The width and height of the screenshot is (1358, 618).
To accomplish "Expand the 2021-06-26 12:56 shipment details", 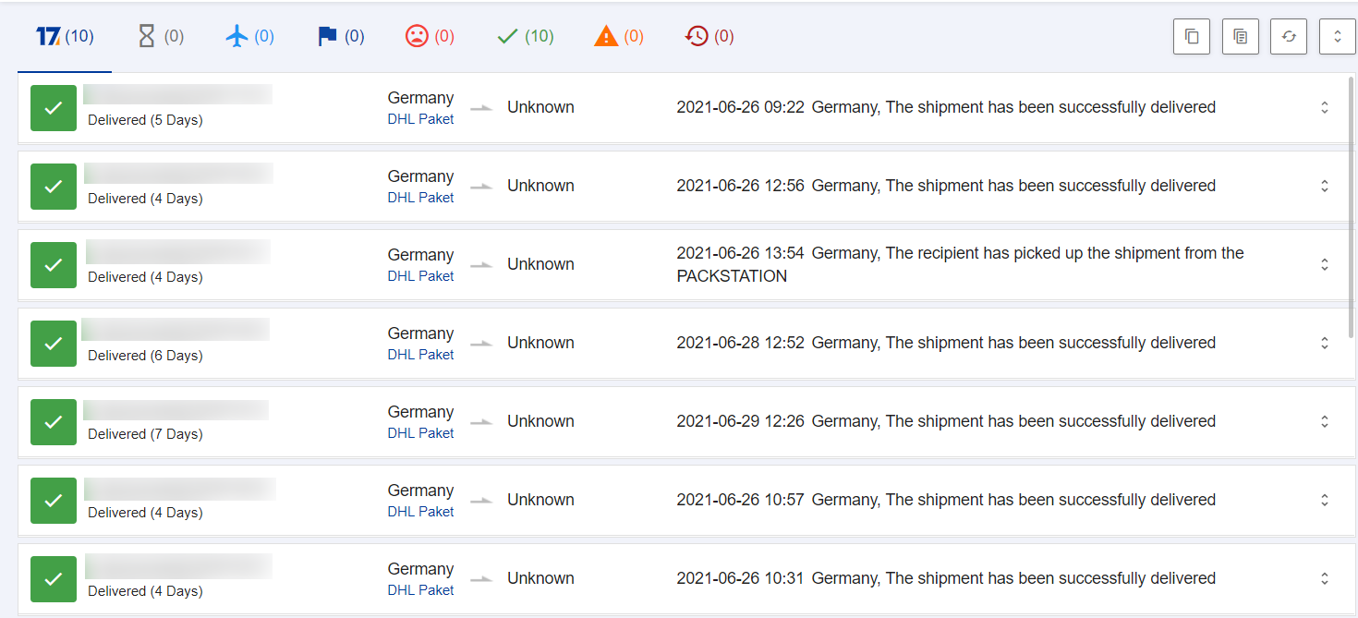I will click(x=1324, y=186).
